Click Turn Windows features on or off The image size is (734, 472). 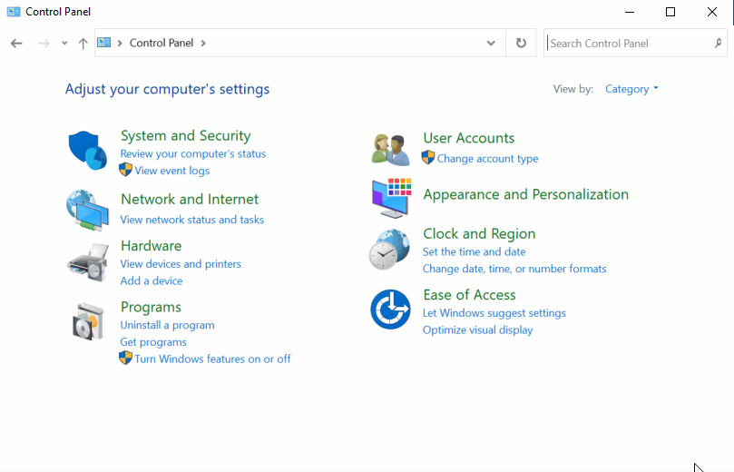(x=212, y=359)
